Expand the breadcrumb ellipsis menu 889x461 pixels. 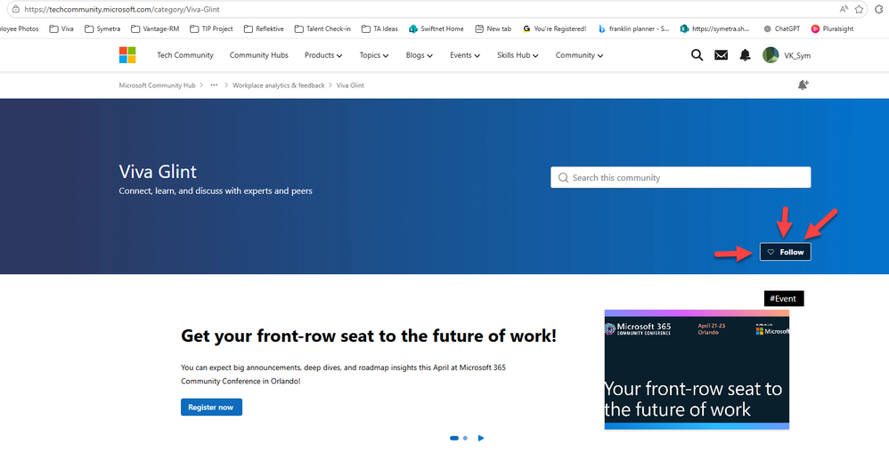point(214,85)
